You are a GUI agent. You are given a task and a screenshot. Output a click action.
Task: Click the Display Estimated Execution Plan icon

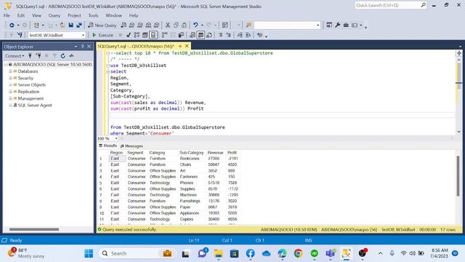tap(137, 35)
